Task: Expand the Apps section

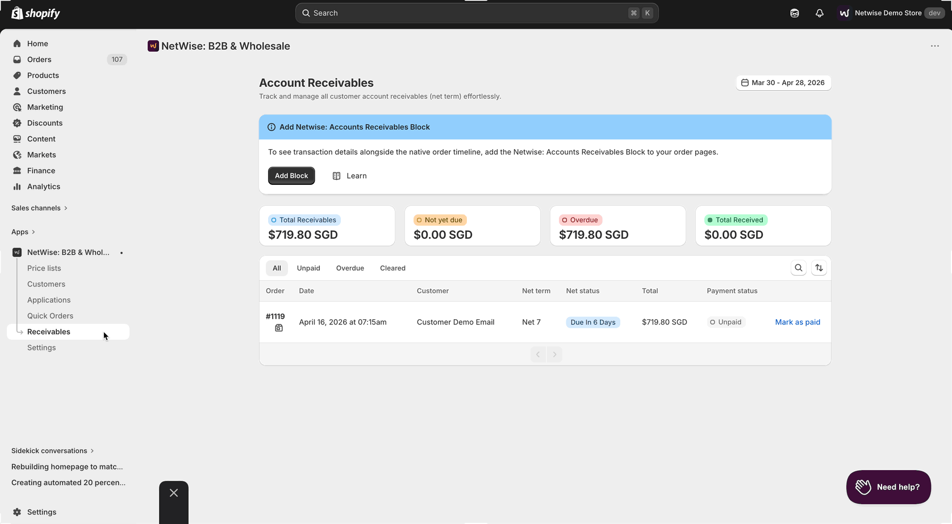Action: [x=23, y=232]
